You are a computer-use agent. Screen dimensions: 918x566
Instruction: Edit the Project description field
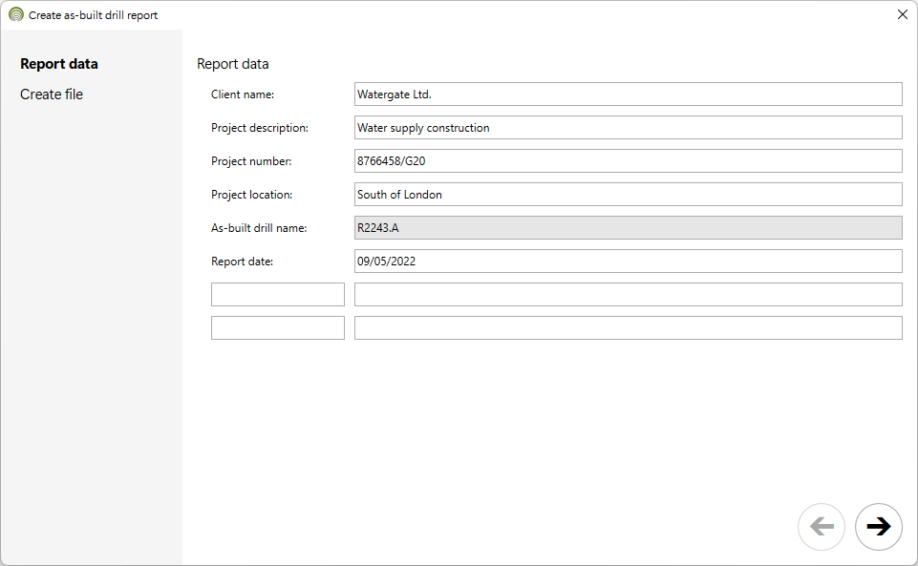629,128
